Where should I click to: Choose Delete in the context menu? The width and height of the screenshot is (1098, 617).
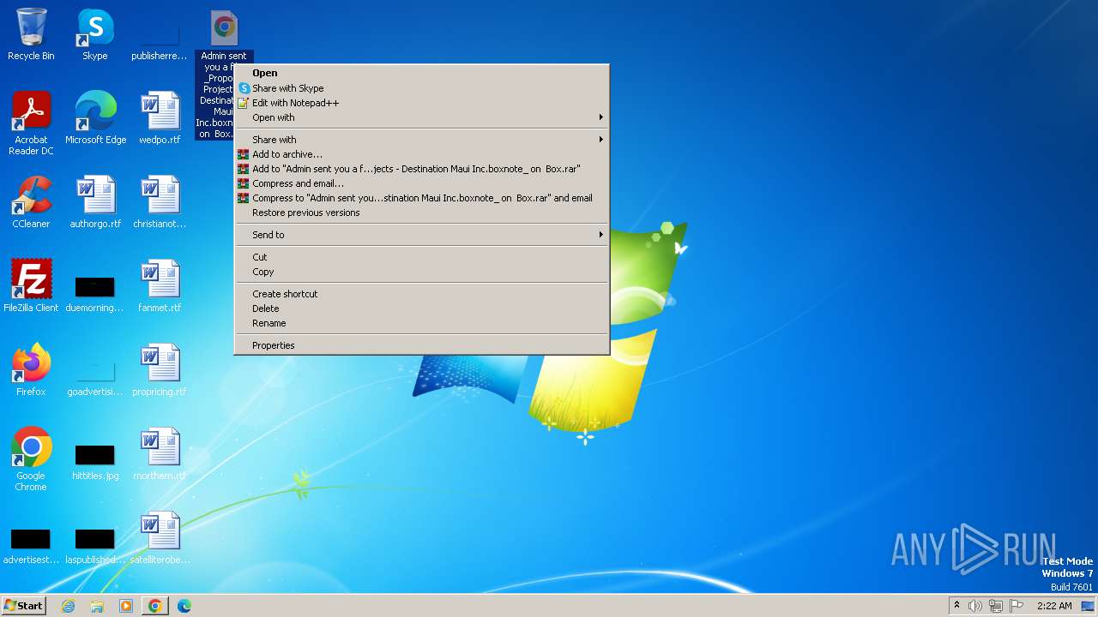(422, 308)
